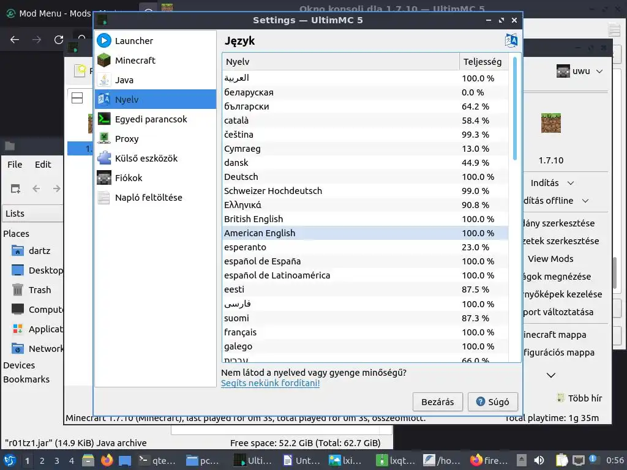Image resolution: width=627 pixels, height=470 pixels.
Task: Click new tab icon in file manager toolbar
Action: click(x=15, y=188)
